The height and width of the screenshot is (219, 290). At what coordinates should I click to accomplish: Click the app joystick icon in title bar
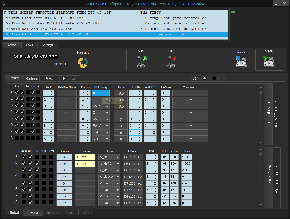click(x=3, y=3)
